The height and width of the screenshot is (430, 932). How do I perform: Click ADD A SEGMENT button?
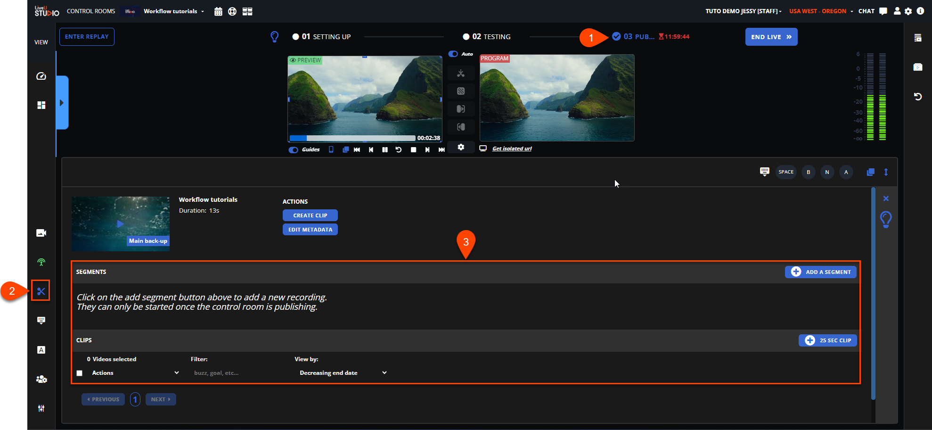(821, 272)
